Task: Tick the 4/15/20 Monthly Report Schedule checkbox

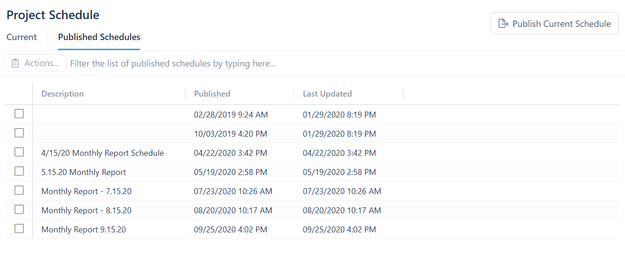Action: [x=19, y=152]
